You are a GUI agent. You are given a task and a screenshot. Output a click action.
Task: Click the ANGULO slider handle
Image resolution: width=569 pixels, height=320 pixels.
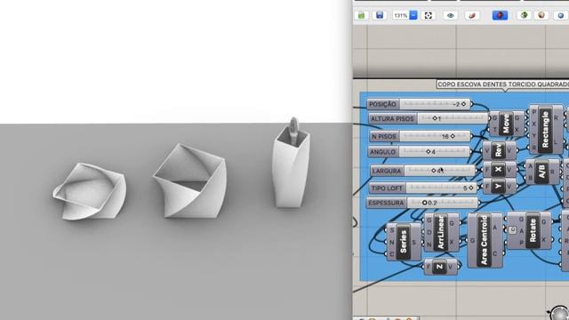pyautogui.click(x=429, y=152)
